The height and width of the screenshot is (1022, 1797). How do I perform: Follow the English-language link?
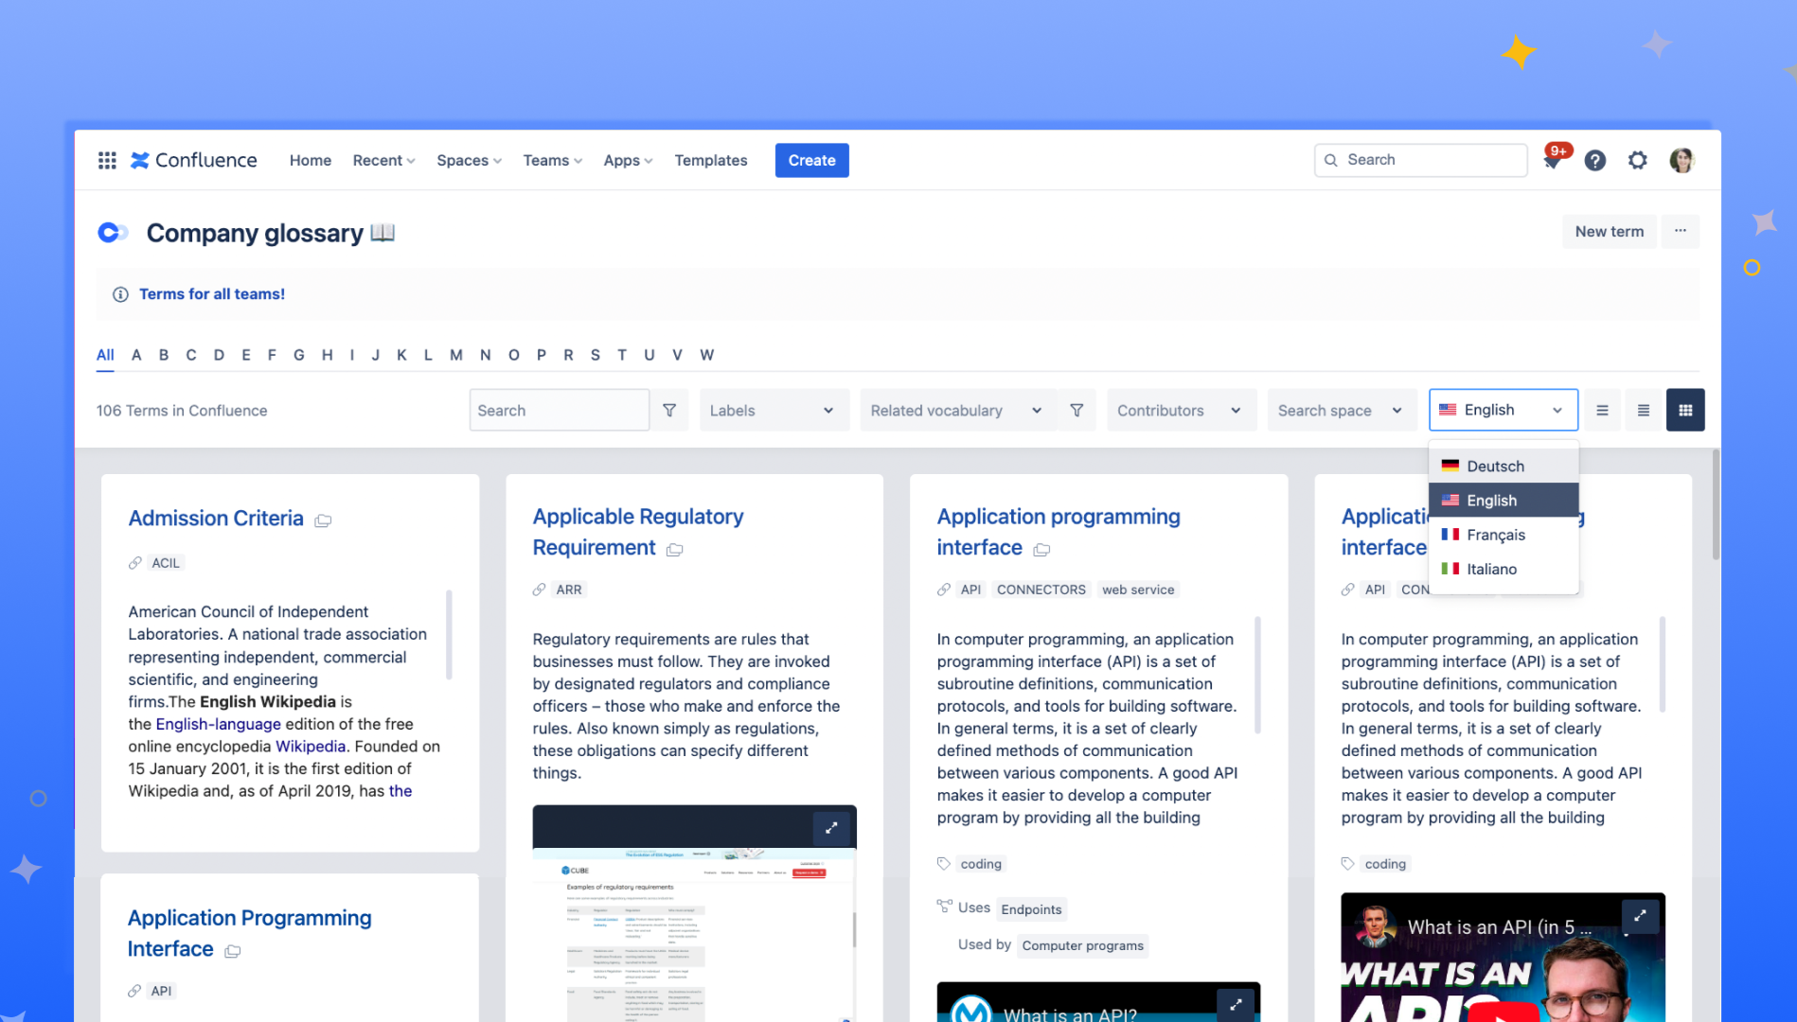pyautogui.click(x=218, y=724)
